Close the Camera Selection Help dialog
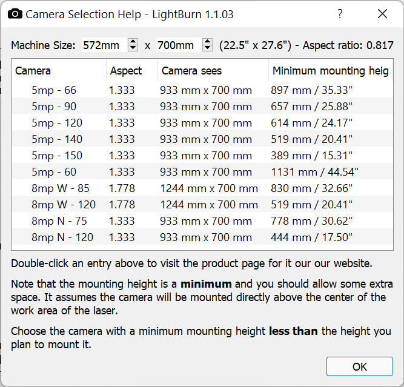This screenshot has width=404, height=387. point(382,14)
